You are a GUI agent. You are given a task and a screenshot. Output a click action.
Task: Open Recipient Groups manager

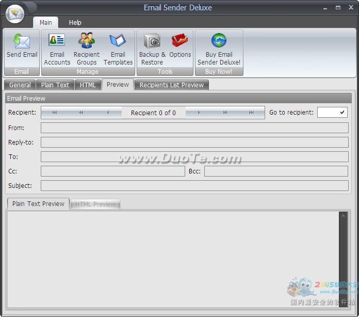pyautogui.click(x=87, y=50)
